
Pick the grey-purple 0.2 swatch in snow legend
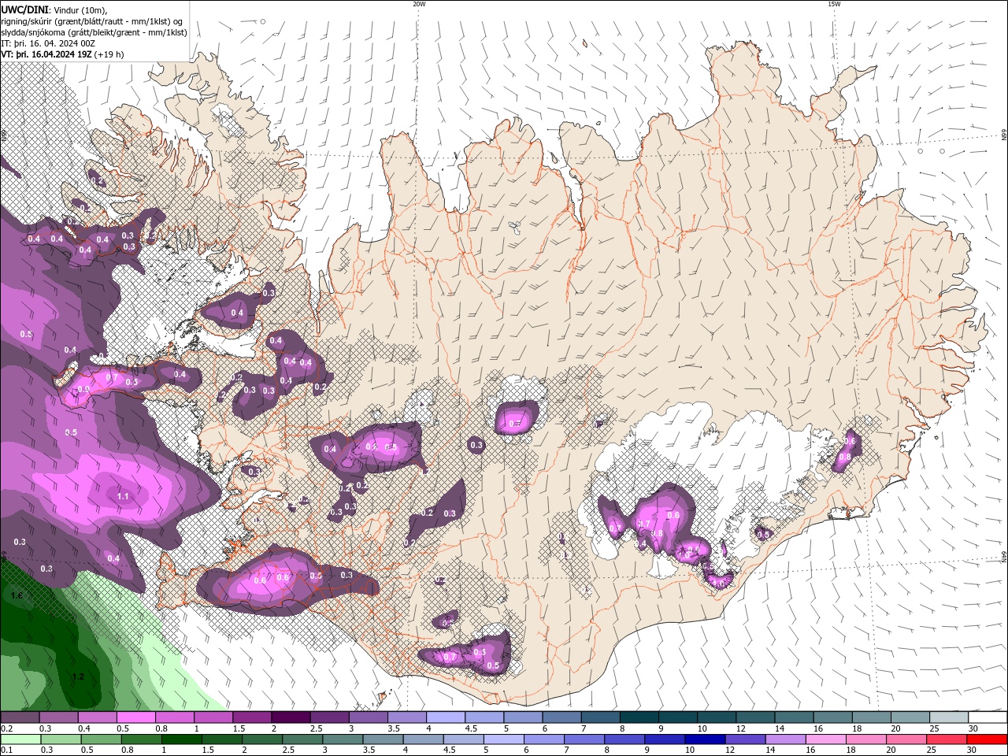20,717
